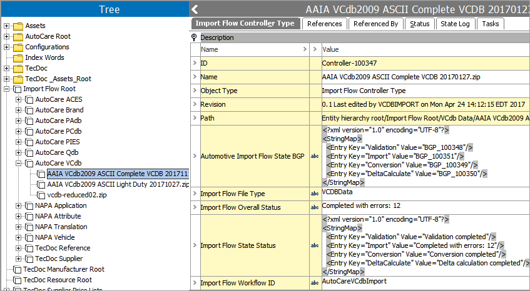This screenshot has width=530, height=291.
Task: Click the Tree panel header
Action: 95,9
